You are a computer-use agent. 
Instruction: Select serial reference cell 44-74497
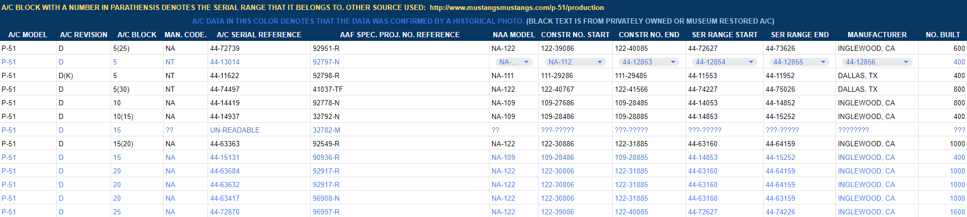coord(259,89)
